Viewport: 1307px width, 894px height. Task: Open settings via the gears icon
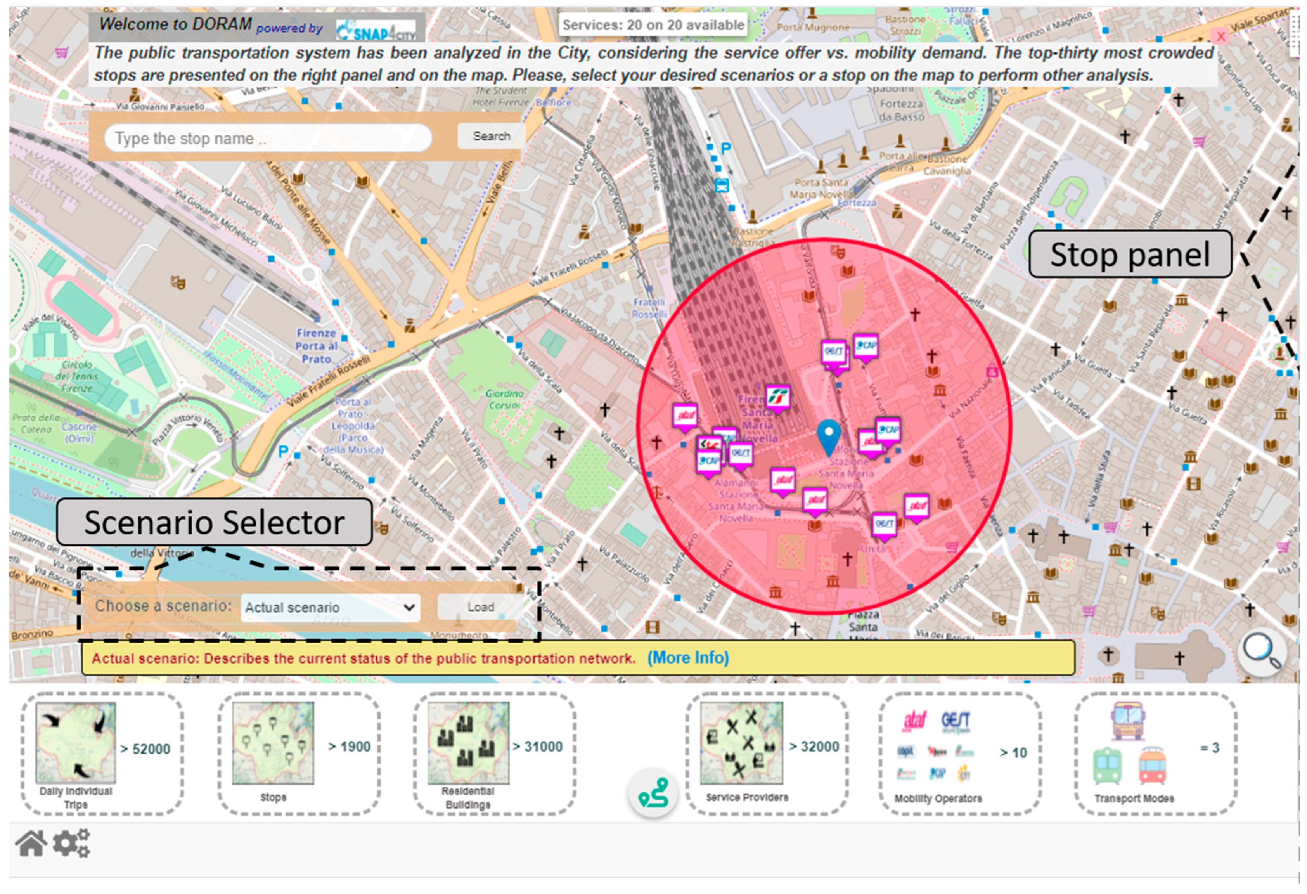(x=71, y=843)
